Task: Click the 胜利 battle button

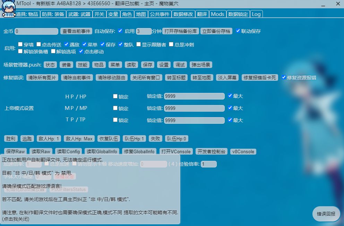Action: coord(11,139)
